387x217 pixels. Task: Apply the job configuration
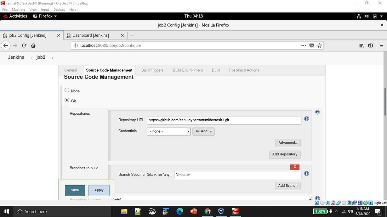(99, 190)
